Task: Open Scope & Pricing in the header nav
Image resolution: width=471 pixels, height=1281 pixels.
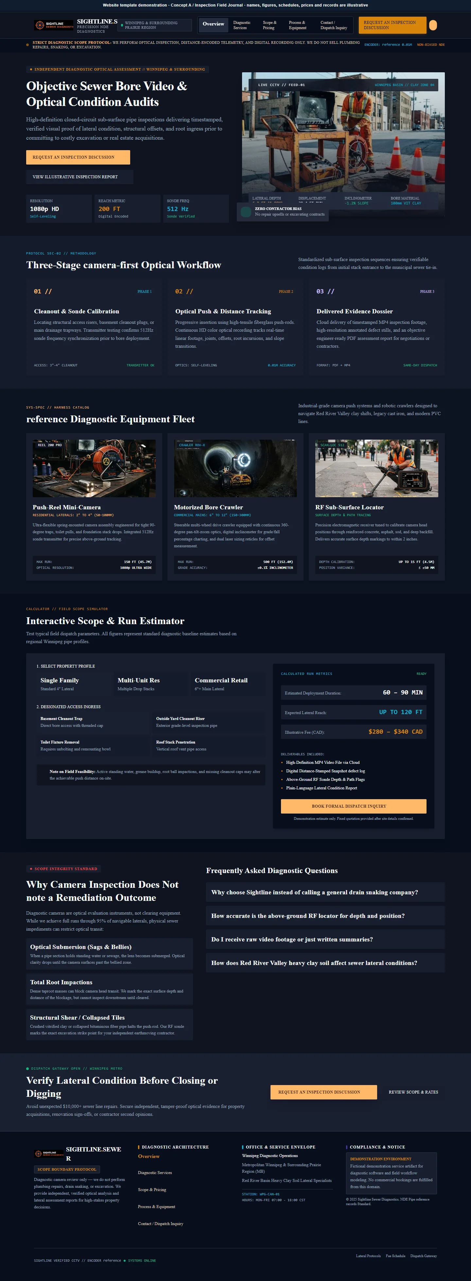Action: 270,25
